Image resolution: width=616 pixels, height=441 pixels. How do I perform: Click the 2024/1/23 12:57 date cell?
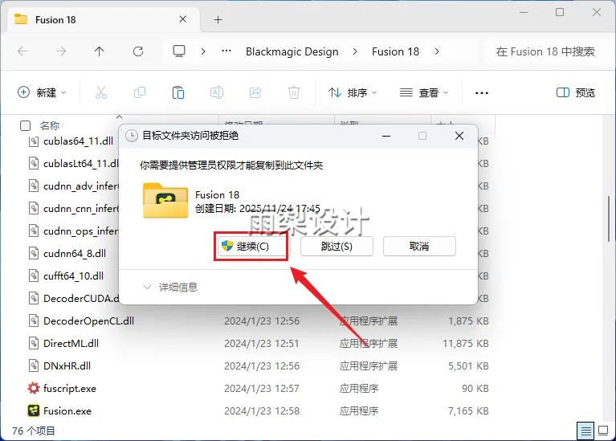[x=262, y=389]
